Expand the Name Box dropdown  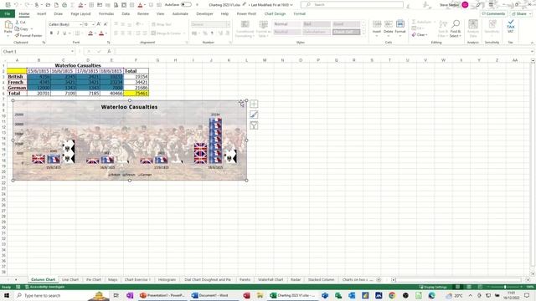[73, 52]
